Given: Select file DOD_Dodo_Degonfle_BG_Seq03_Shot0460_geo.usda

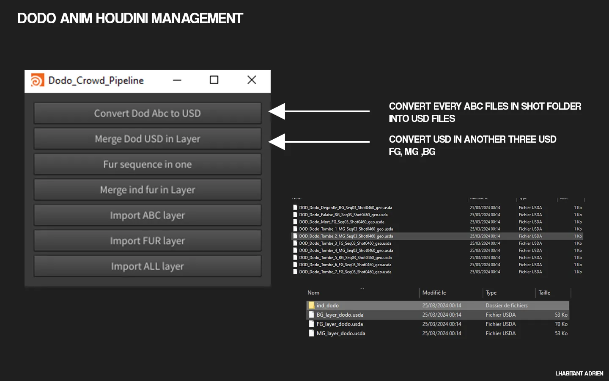Looking at the screenshot, I should (x=346, y=207).
